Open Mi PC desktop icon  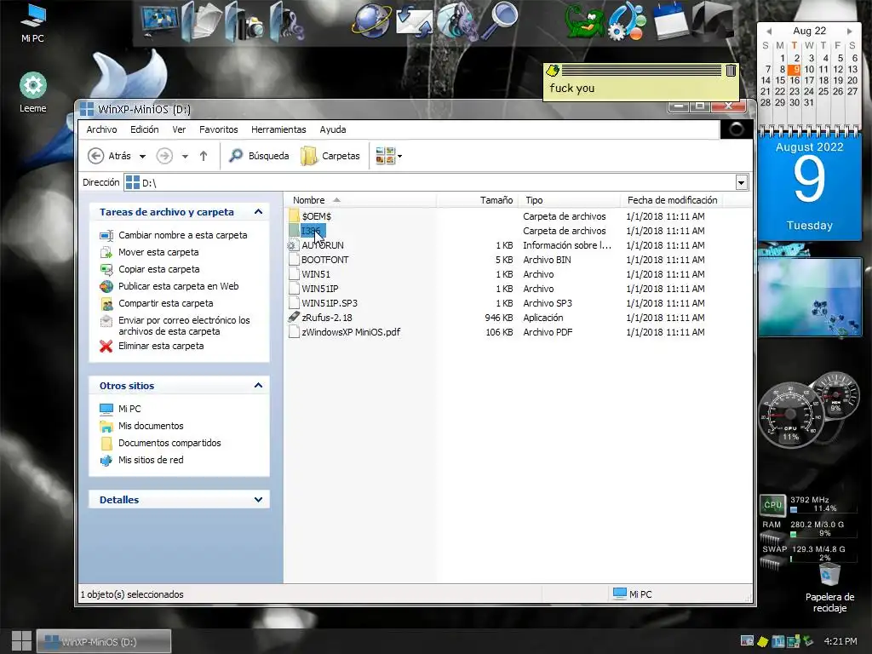(x=33, y=22)
